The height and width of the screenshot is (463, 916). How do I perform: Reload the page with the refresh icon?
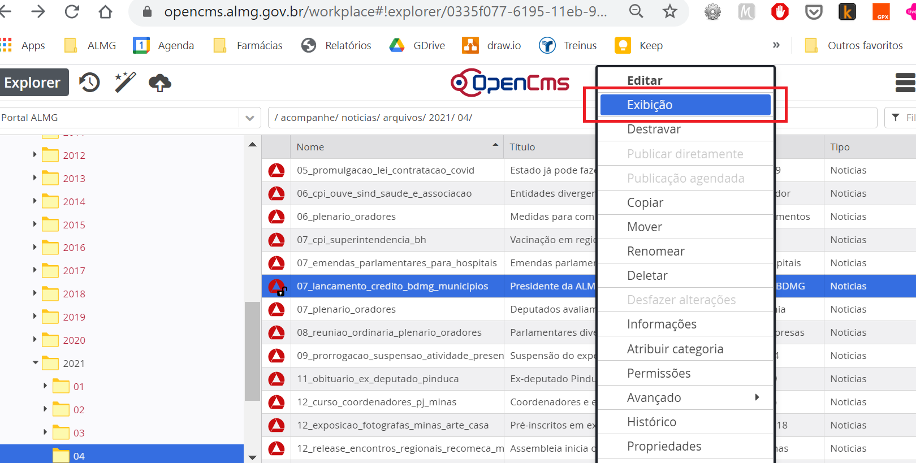pyautogui.click(x=72, y=12)
